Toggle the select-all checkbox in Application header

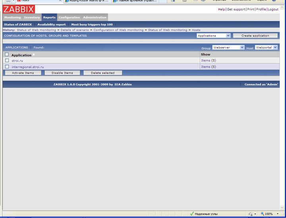tap(7, 54)
